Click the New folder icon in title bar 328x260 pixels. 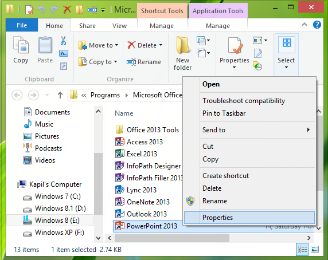(79, 10)
